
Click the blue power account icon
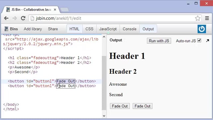[x=202, y=29]
